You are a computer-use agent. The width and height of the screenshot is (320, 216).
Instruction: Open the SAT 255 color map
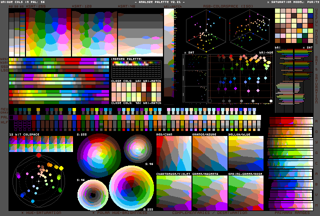[x=48, y=32]
